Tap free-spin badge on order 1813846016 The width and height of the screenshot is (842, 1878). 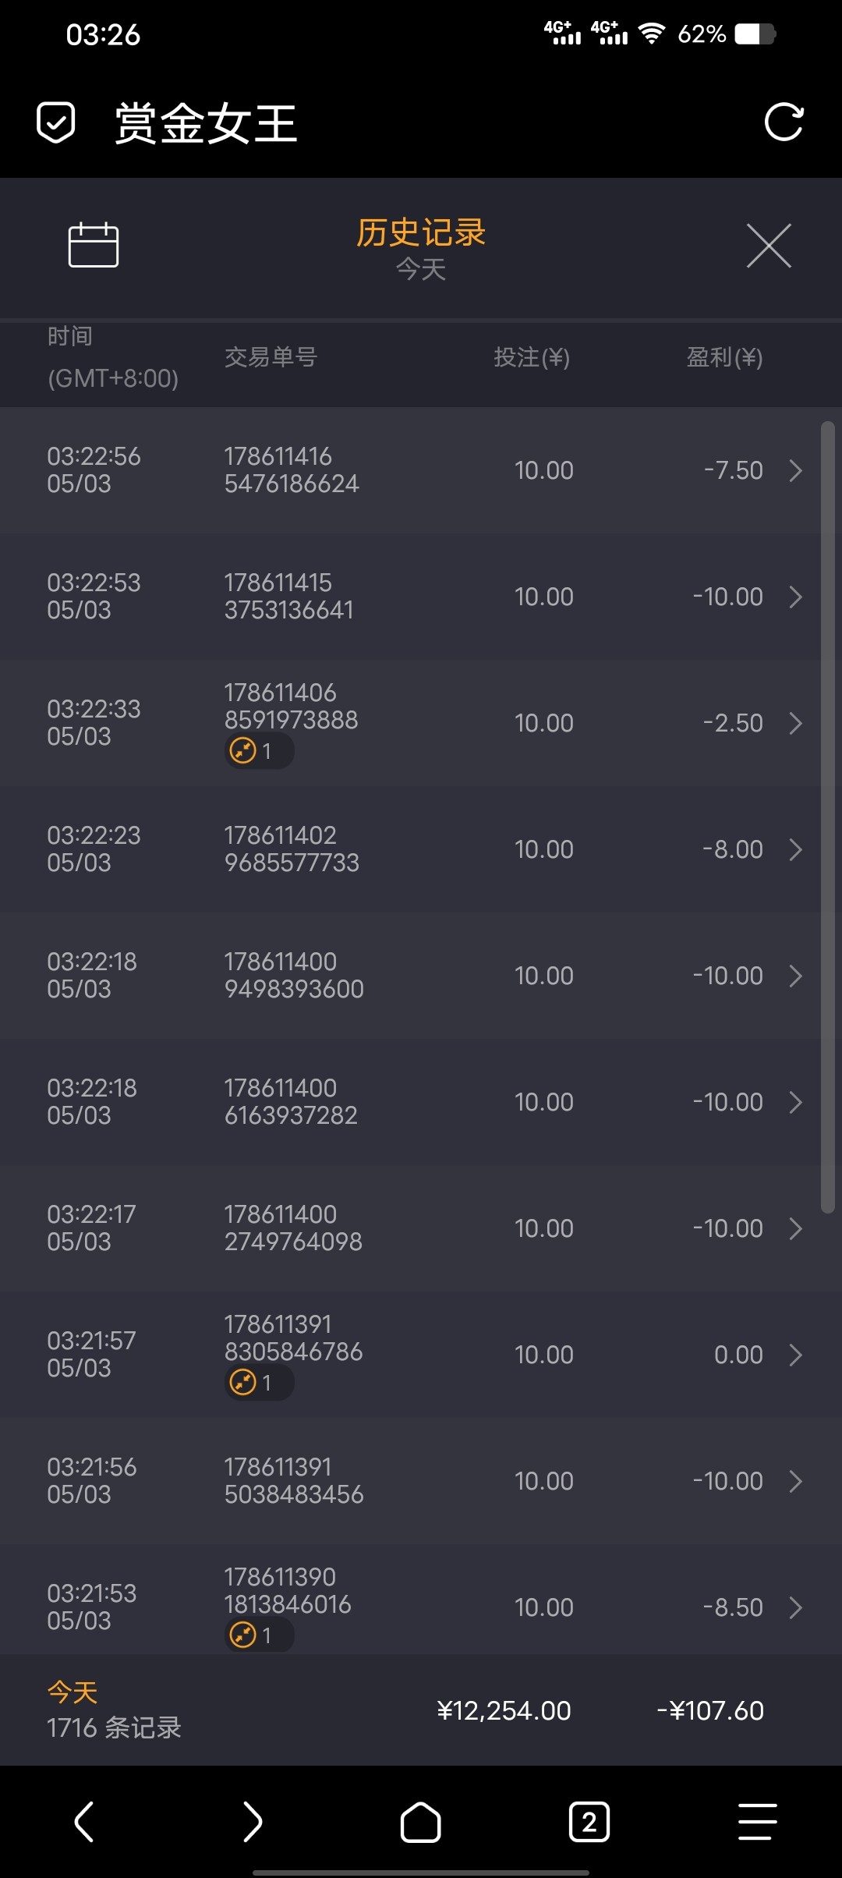pos(259,1635)
